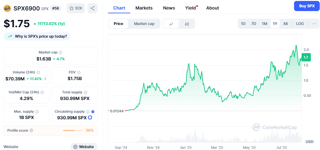
Task: Show info tooltip for Profile score
Action: click(x=31, y=130)
